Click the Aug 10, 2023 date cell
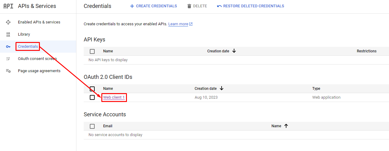 point(206,97)
